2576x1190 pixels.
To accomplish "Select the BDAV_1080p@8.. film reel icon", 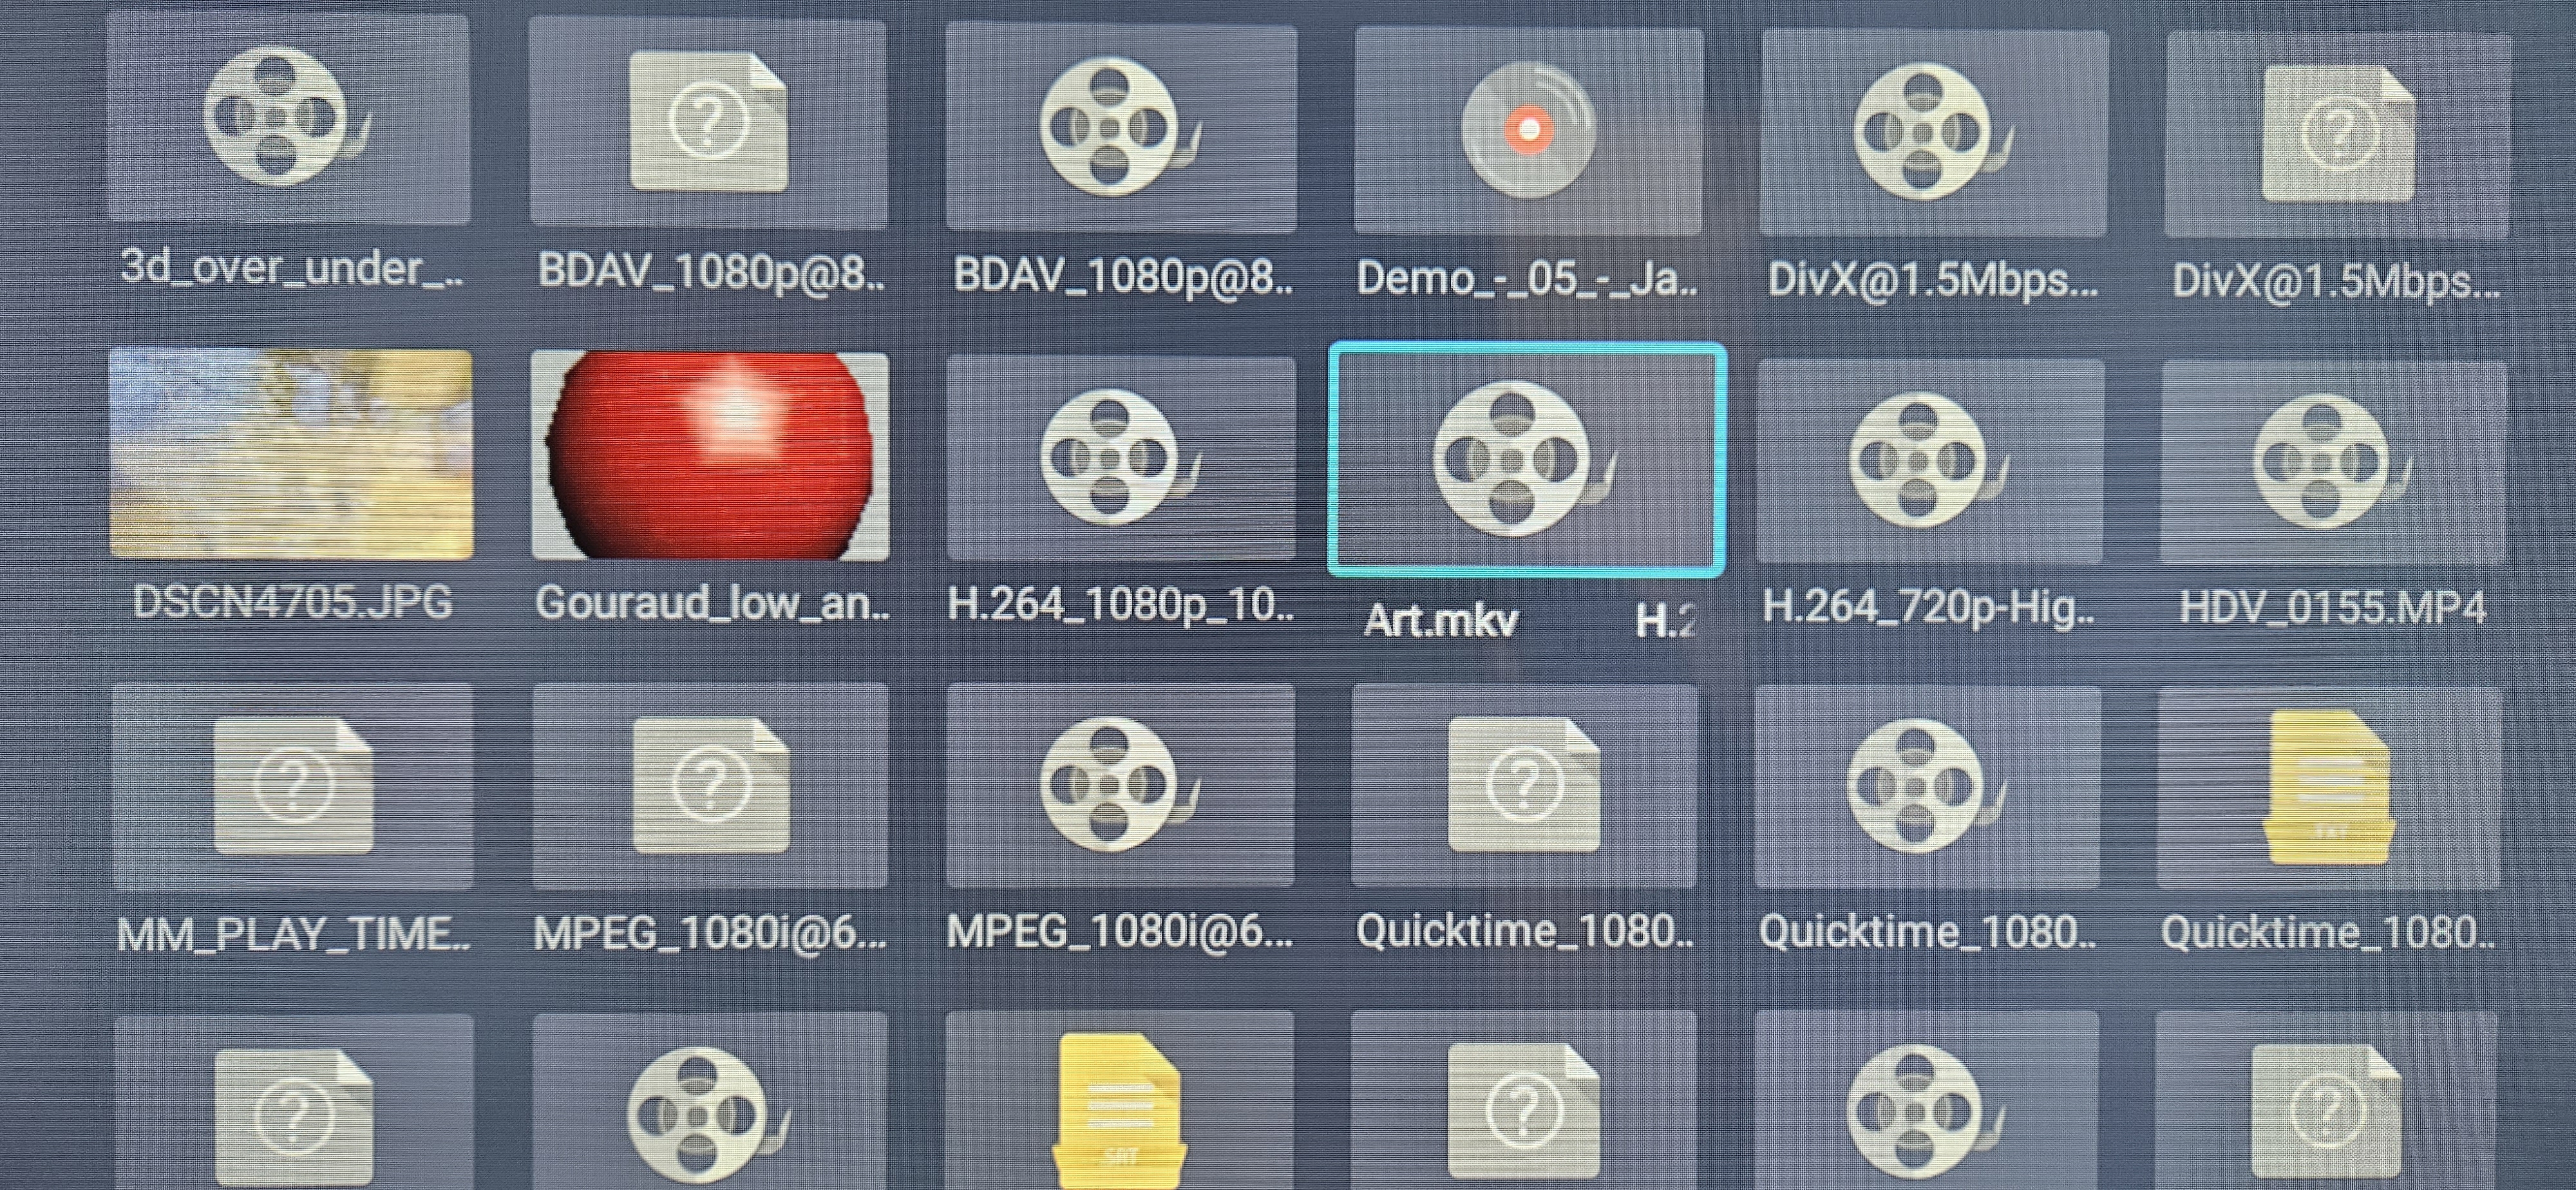I will (1120, 127).
